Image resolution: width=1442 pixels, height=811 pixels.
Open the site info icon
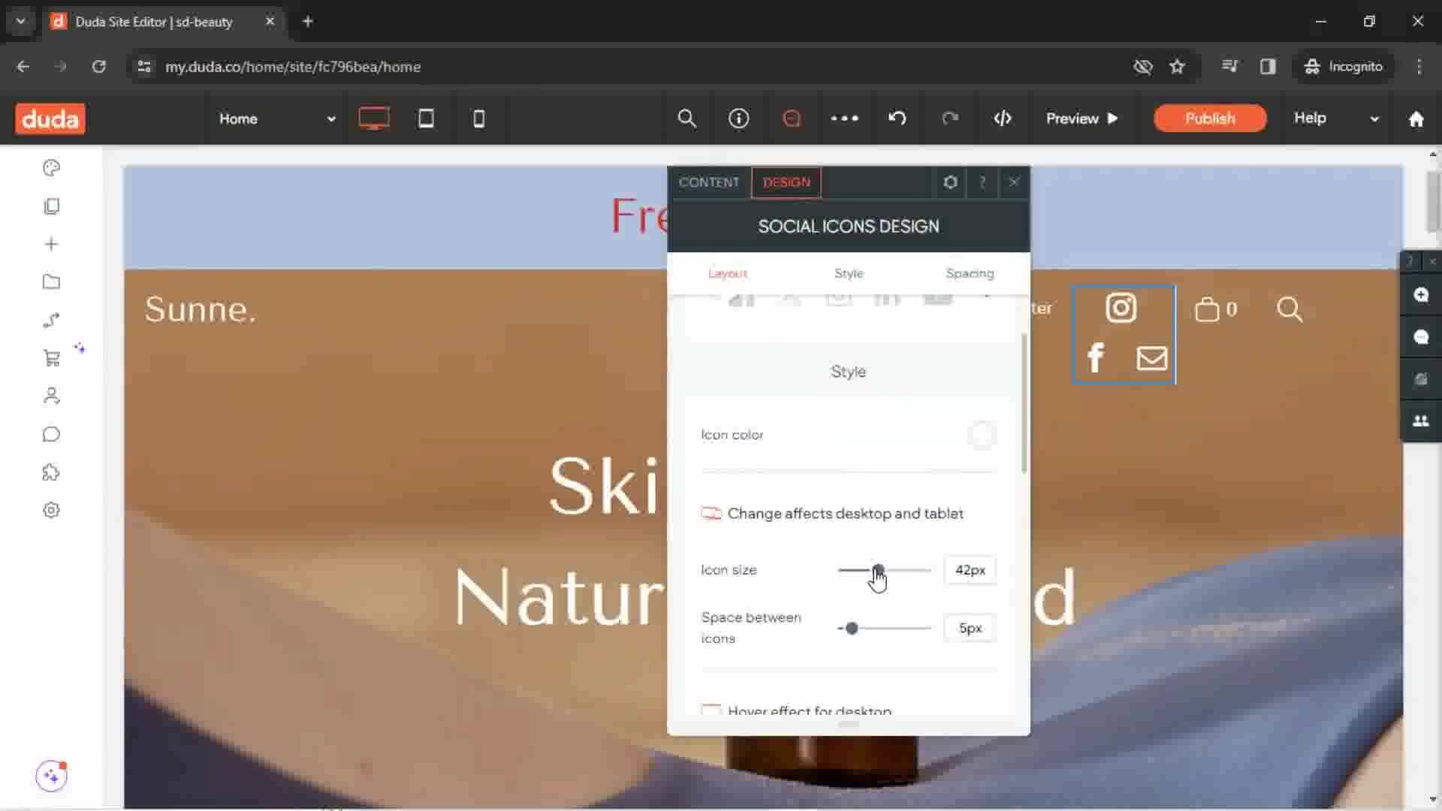tap(739, 119)
